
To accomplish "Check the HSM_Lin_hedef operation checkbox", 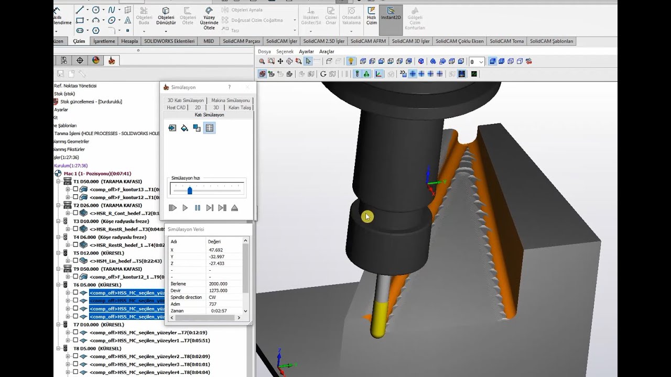I will click(75, 261).
